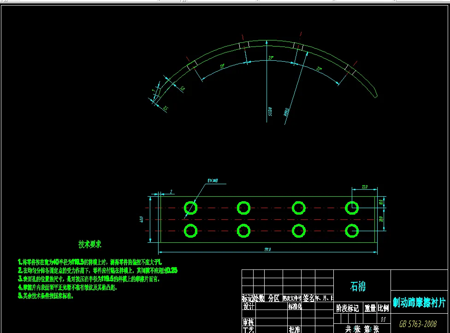Click the '更改文件号' column header
This screenshot has width=450, height=333.
coord(292,298)
